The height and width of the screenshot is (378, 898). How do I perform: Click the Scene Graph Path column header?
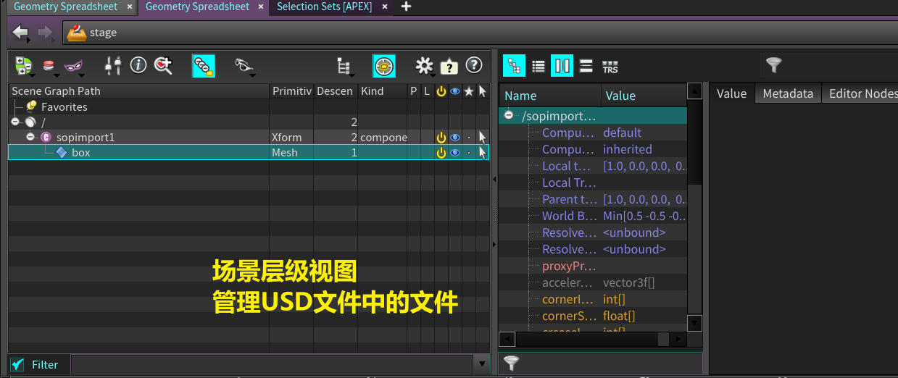(x=138, y=91)
